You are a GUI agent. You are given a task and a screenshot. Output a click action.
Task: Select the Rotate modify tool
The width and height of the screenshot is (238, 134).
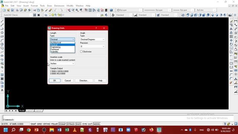(231, 44)
